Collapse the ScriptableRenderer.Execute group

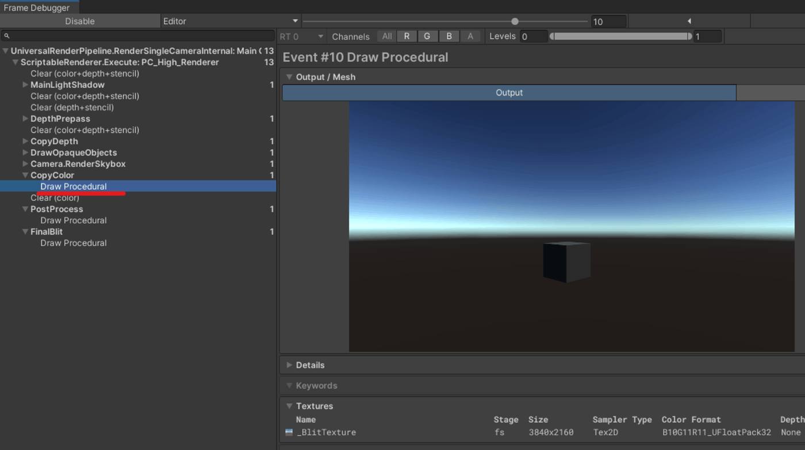(x=15, y=62)
